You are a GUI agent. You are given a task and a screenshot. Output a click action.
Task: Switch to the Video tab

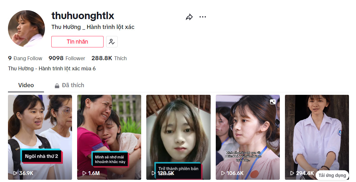coord(26,85)
